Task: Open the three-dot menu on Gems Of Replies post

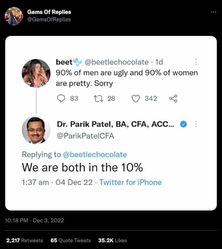Action: coord(213,12)
